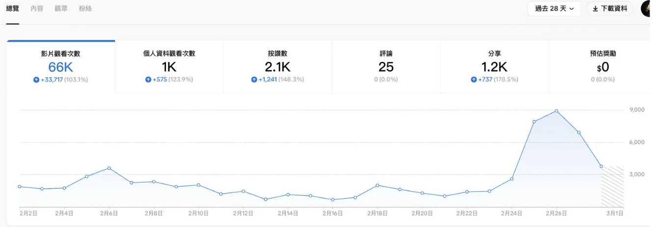Switch to the 總覽 tab

click(12, 9)
